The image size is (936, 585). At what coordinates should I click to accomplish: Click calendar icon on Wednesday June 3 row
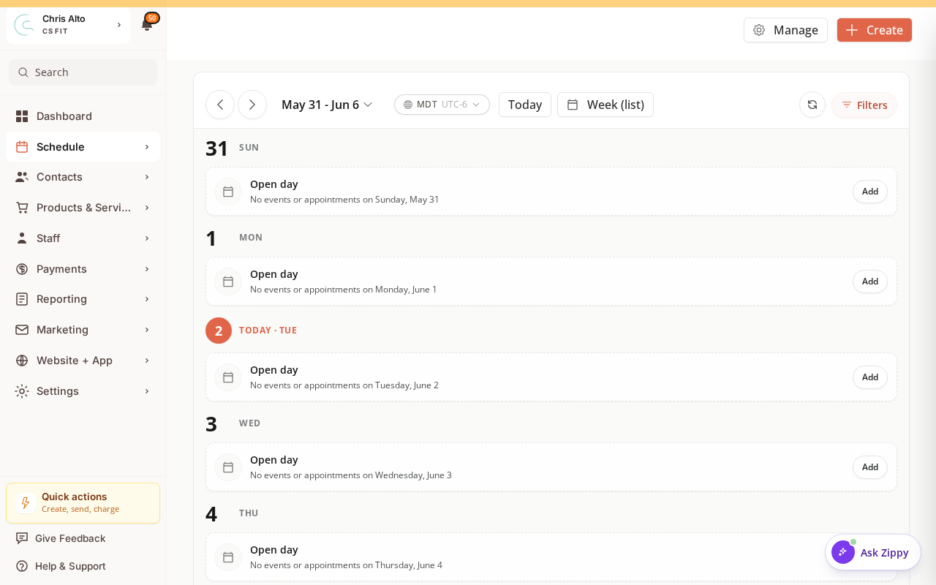228,467
